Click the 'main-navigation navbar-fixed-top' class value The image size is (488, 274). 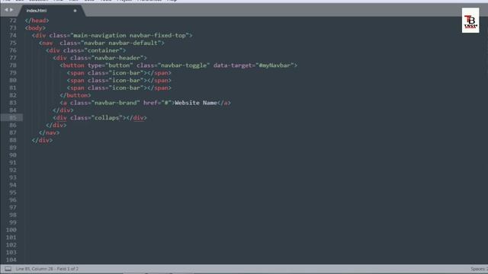tap(130, 36)
